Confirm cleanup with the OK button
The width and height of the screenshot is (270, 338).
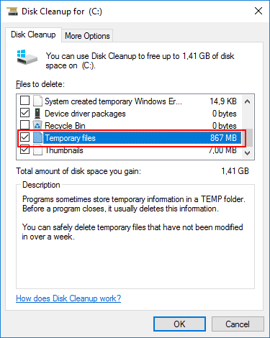[179, 324]
